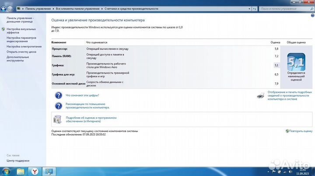Image resolution: width=315 pixels, height=176 pixels.
Task: Open the 'Что означают эти цифры?' link
Action: (82, 95)
